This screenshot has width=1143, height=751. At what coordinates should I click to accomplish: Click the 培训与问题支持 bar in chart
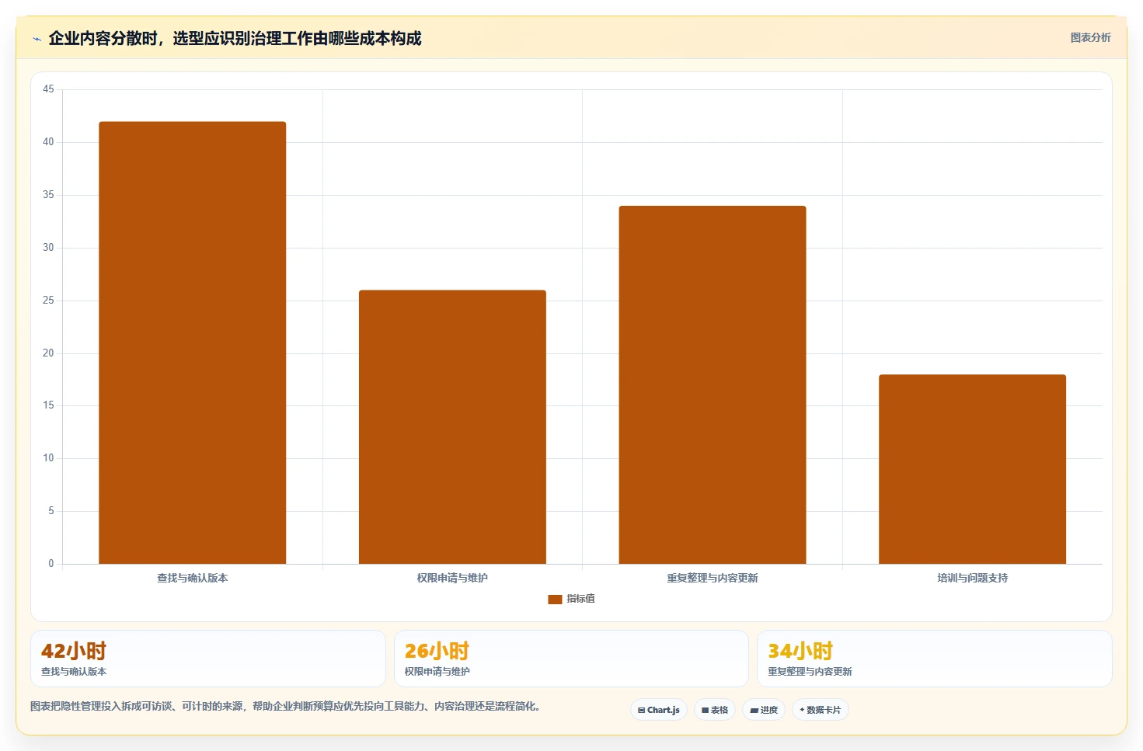[972, 469]
